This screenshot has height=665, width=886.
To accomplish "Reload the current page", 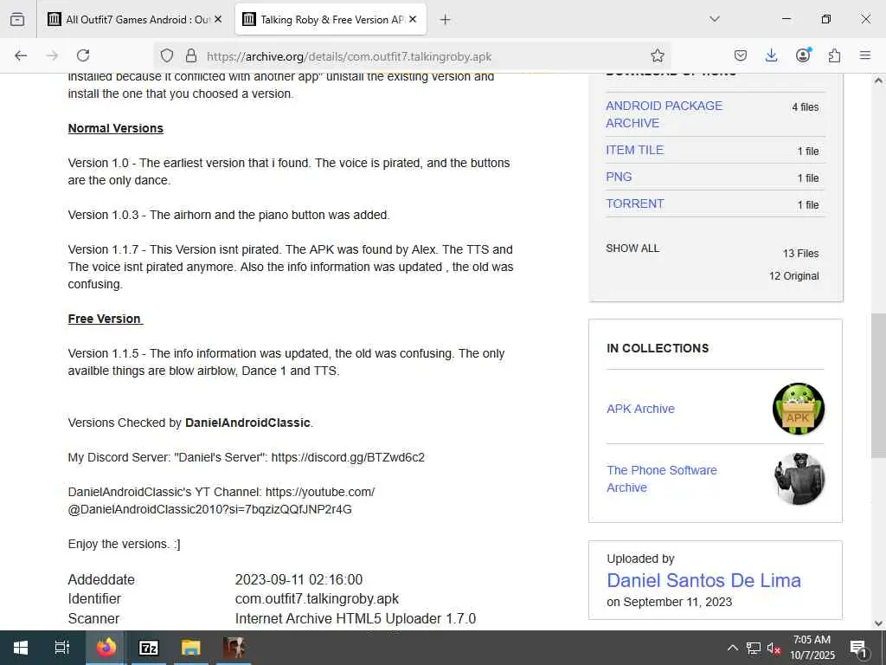I will (83, 55).
